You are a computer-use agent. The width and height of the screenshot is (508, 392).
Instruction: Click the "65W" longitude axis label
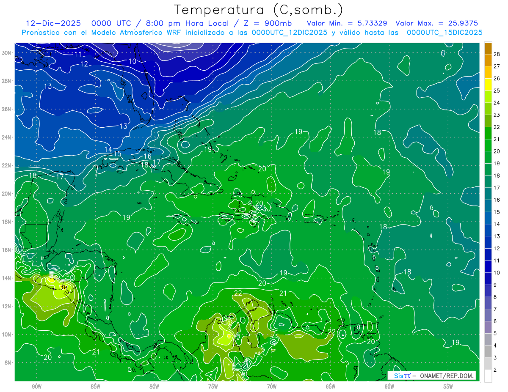[331, 387]
